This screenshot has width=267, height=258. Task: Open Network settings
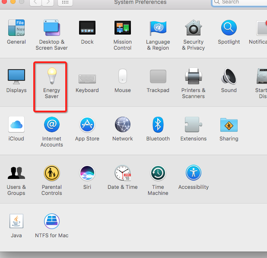click(123, 129)
